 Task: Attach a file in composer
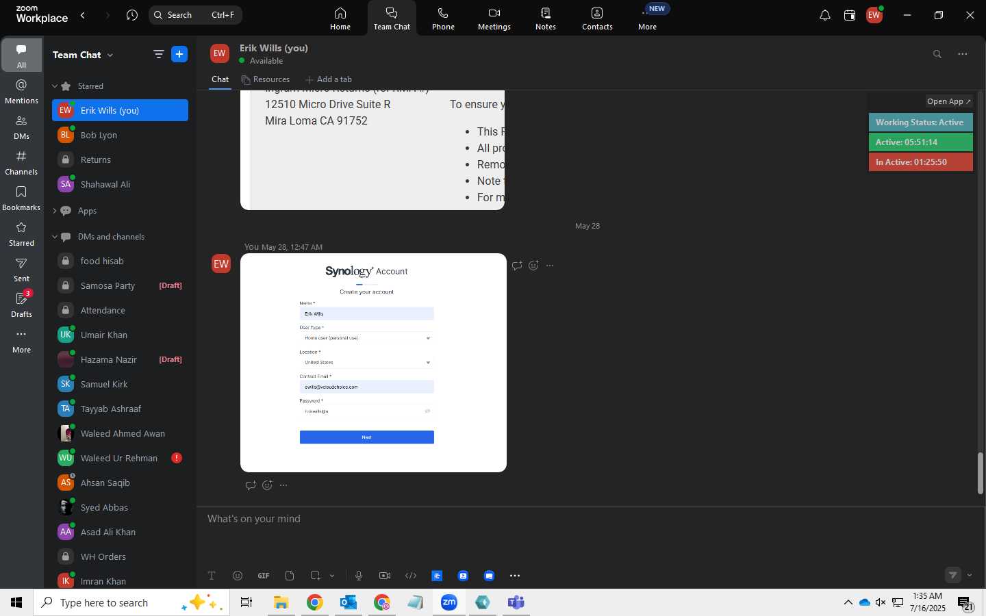(290, 576)
